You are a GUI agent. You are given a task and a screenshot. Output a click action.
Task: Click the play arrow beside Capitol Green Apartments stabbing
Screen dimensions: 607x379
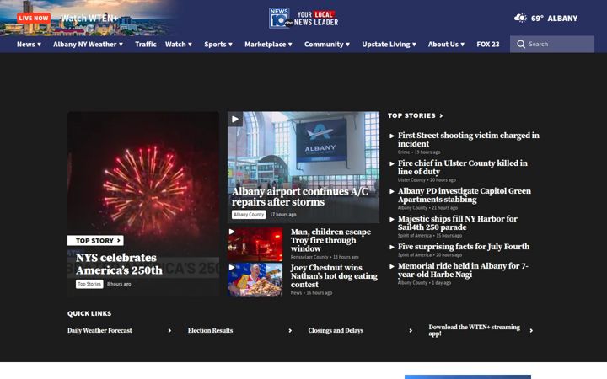point(392,191)
